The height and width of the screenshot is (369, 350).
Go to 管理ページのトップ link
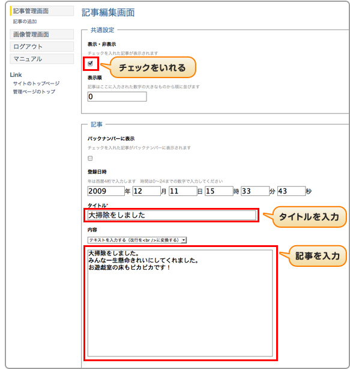click(x=34, y=92)
